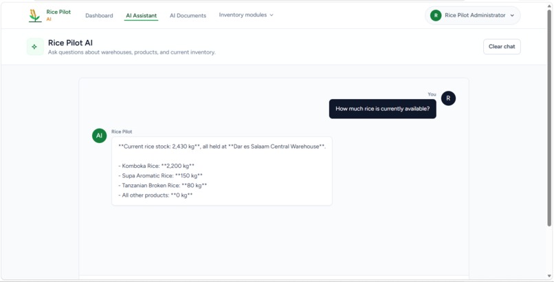Click the 'Rice Pilot AI' page heading

(x=70, y=43)
